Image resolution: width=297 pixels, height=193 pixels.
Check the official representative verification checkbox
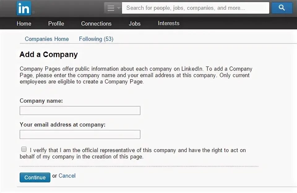(24, 149)
